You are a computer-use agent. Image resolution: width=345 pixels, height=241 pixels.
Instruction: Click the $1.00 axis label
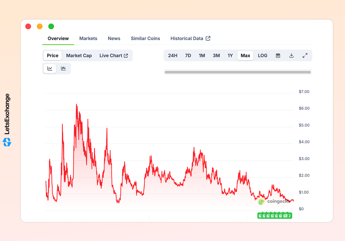304,192
